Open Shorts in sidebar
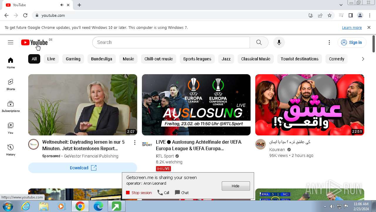The height and width of the screenshot is (212, 376). point(11,85)
